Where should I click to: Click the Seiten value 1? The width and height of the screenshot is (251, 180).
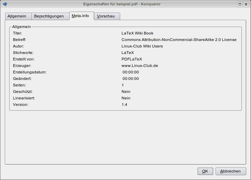(x=123, y=85)
